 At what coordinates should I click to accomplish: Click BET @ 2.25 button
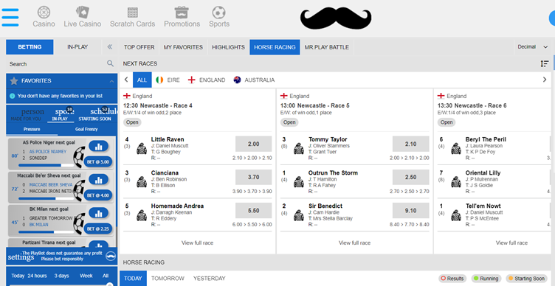tap(98, 229)
